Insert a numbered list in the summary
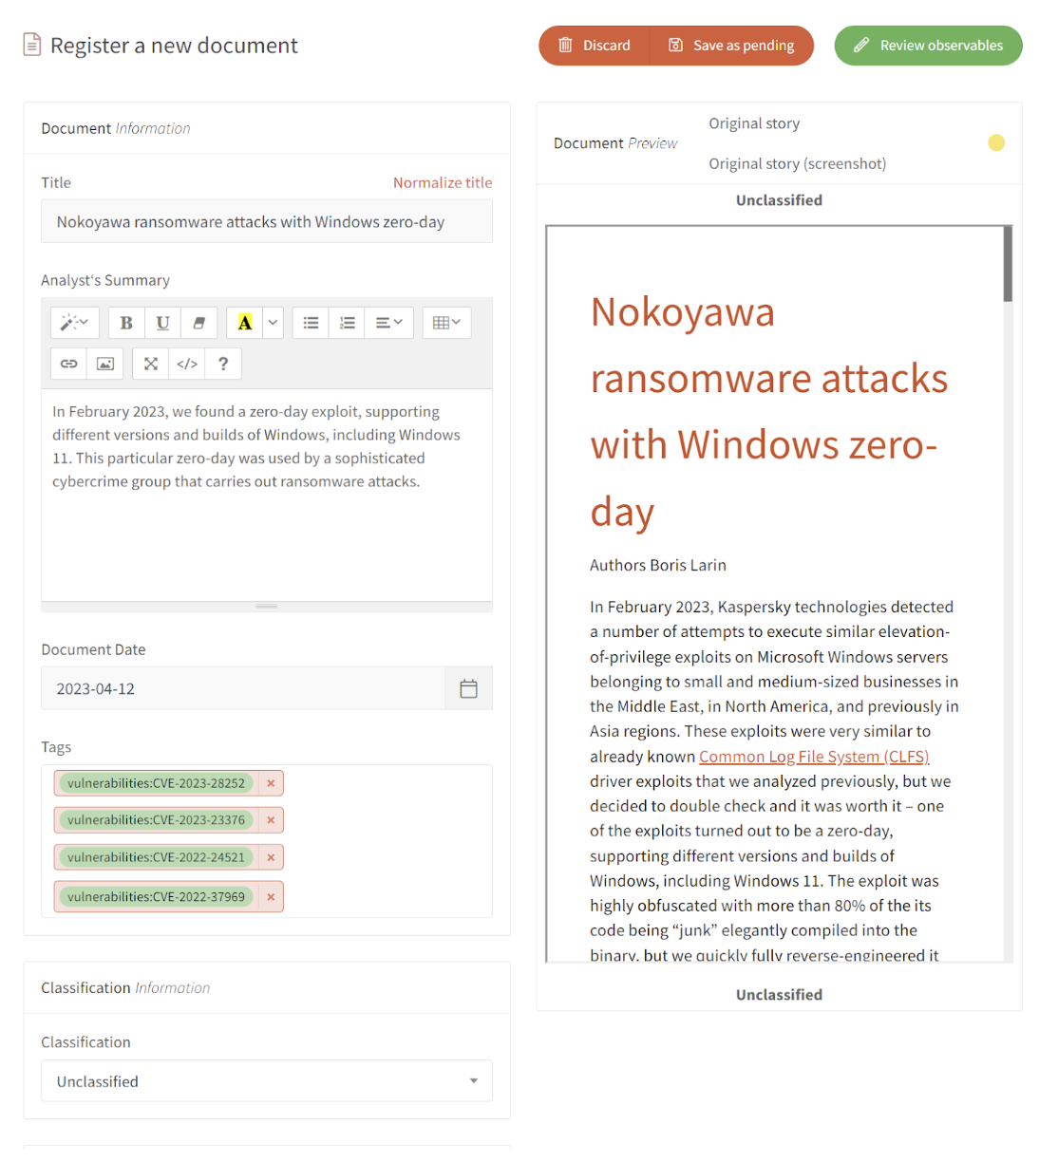Image resolution: width=1039 pixels, height=1162 pixels. pyautogui.click(x=346, y=323)
